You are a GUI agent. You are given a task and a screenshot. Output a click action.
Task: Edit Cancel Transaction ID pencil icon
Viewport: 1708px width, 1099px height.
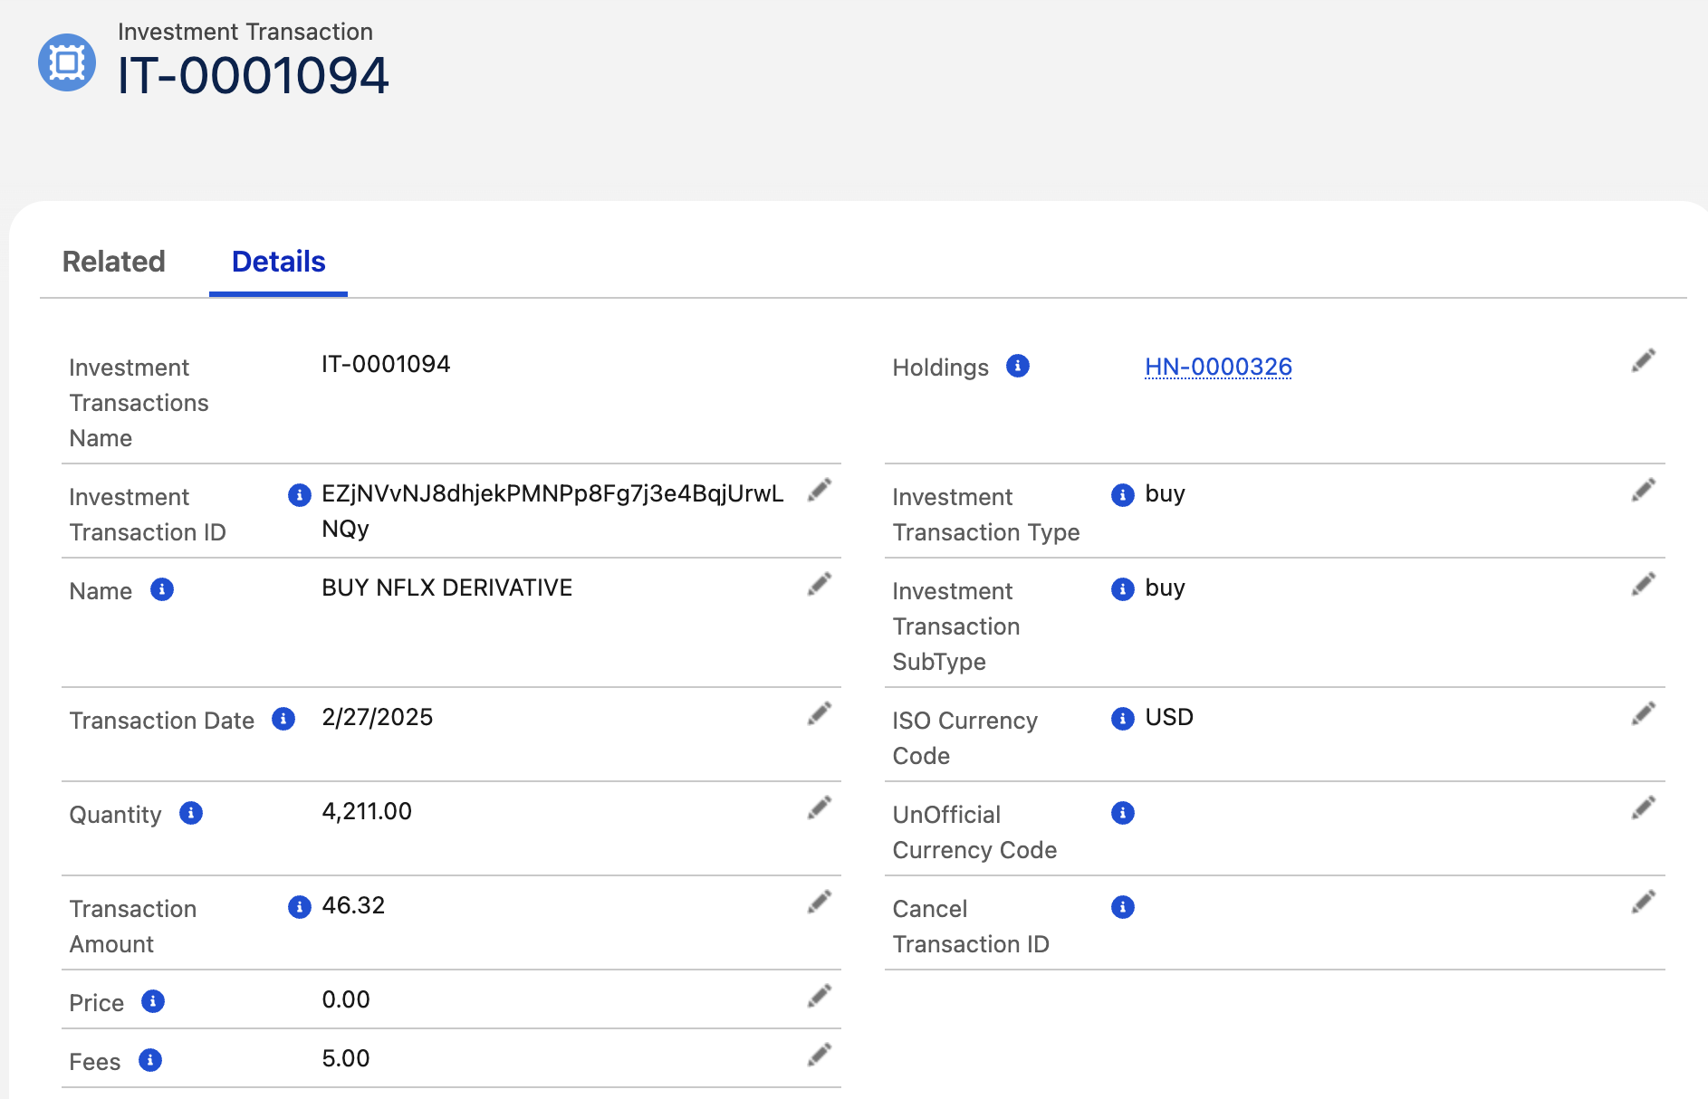click(x=1644, y=902)
